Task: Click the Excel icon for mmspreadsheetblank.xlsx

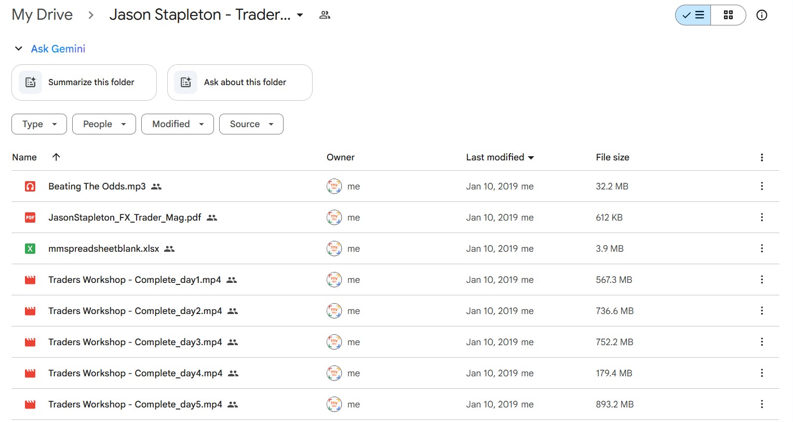Action: point(30,249)
